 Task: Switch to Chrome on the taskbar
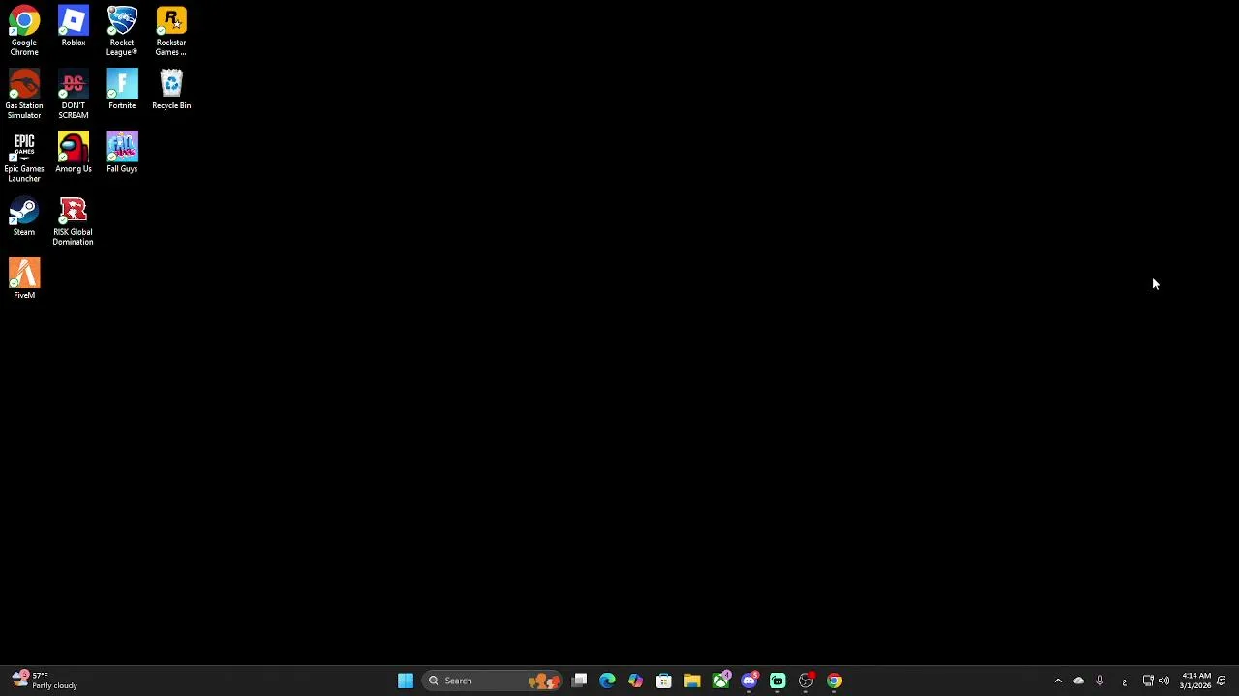834,681
